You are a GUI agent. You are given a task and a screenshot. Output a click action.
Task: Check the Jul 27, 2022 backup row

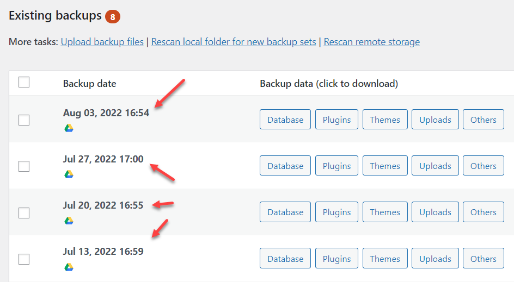[x=24, y=166]
